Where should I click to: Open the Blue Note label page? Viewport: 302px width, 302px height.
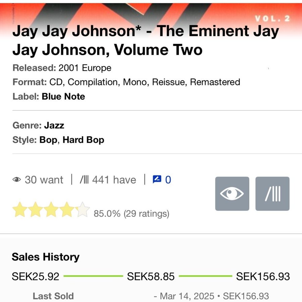tap(63, 97)
